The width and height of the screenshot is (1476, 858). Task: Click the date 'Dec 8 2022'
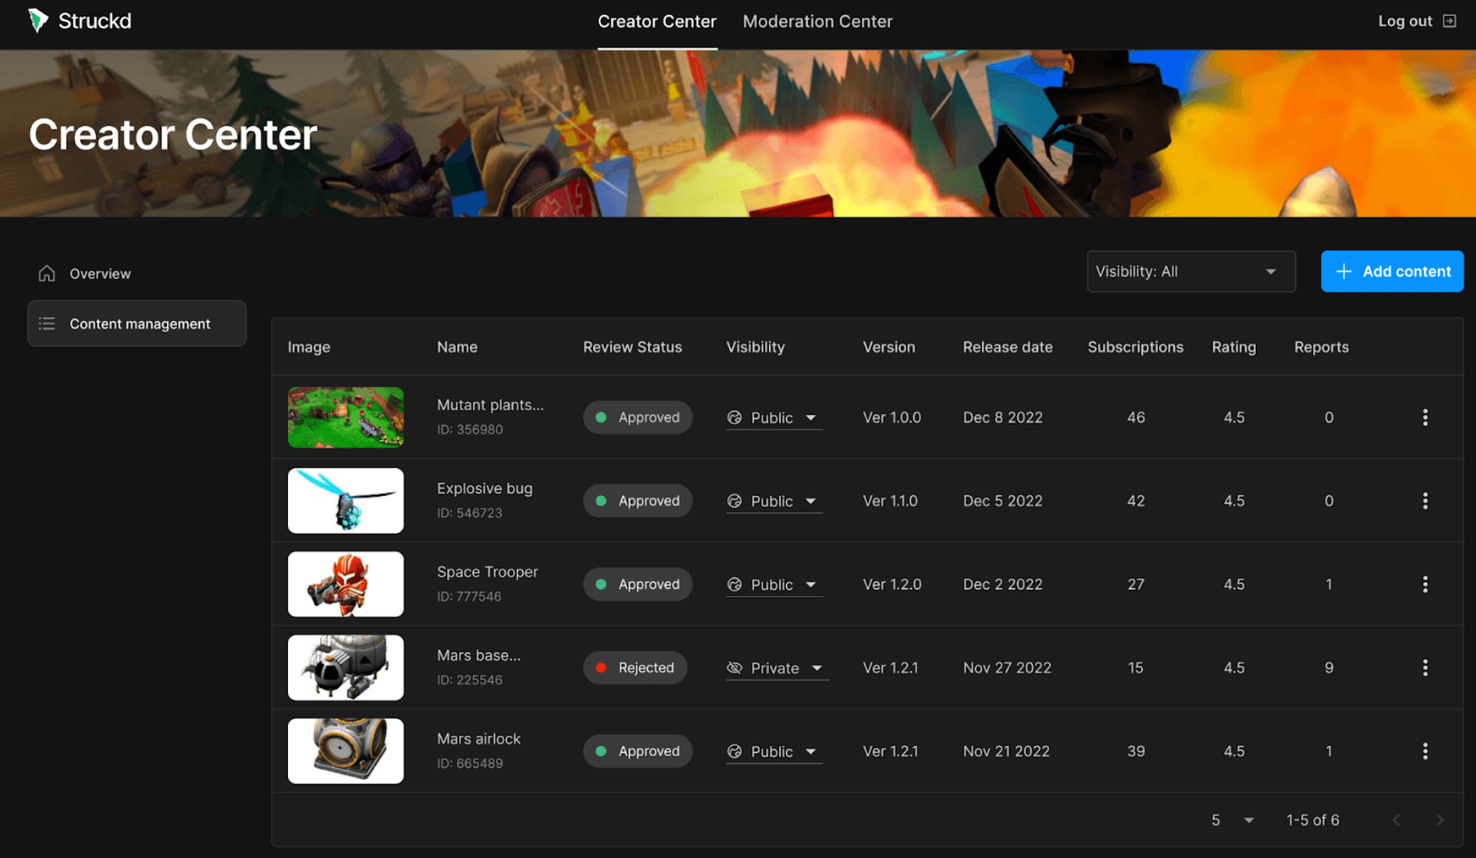(1003, 418)
